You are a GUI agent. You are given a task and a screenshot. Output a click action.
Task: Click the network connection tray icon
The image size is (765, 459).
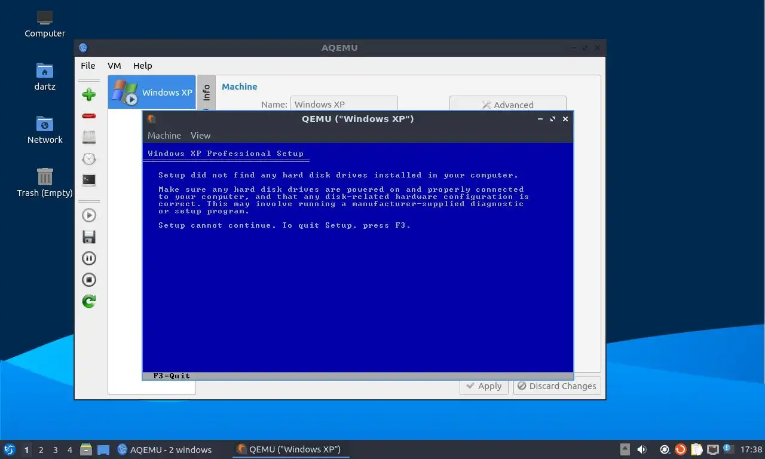point(713,449)
